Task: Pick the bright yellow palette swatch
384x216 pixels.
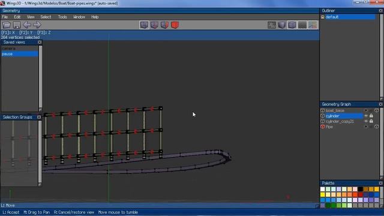Action: pyautogui.click(x=323, y=194)
